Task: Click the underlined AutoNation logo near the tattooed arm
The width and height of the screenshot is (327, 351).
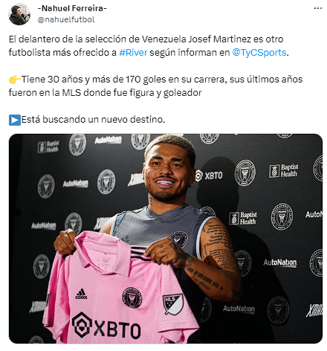Action: click(x=280, y=263)
